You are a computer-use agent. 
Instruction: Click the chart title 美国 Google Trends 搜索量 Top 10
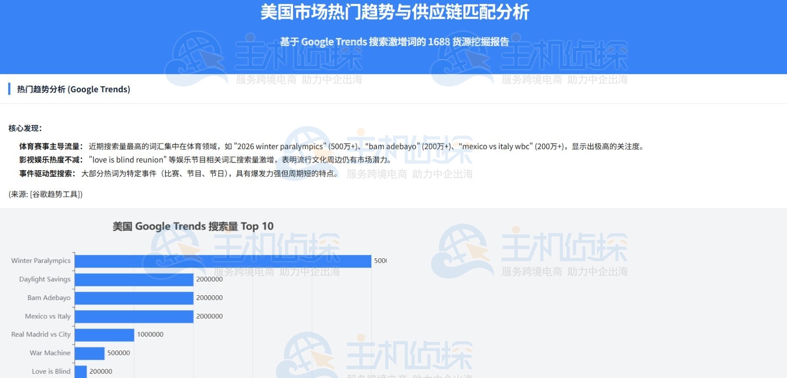[x=193, y=226]
